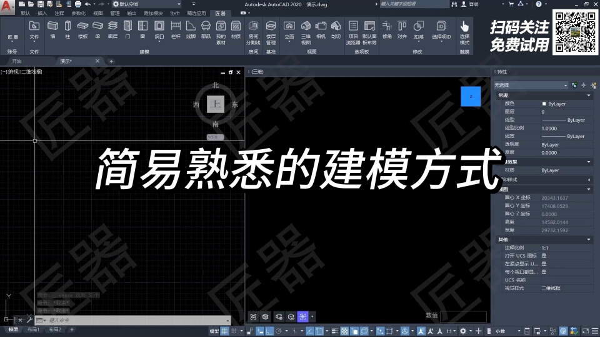
Task: Expand the 扣减 (subtract) dropdown
Action: tap(419, 41)
